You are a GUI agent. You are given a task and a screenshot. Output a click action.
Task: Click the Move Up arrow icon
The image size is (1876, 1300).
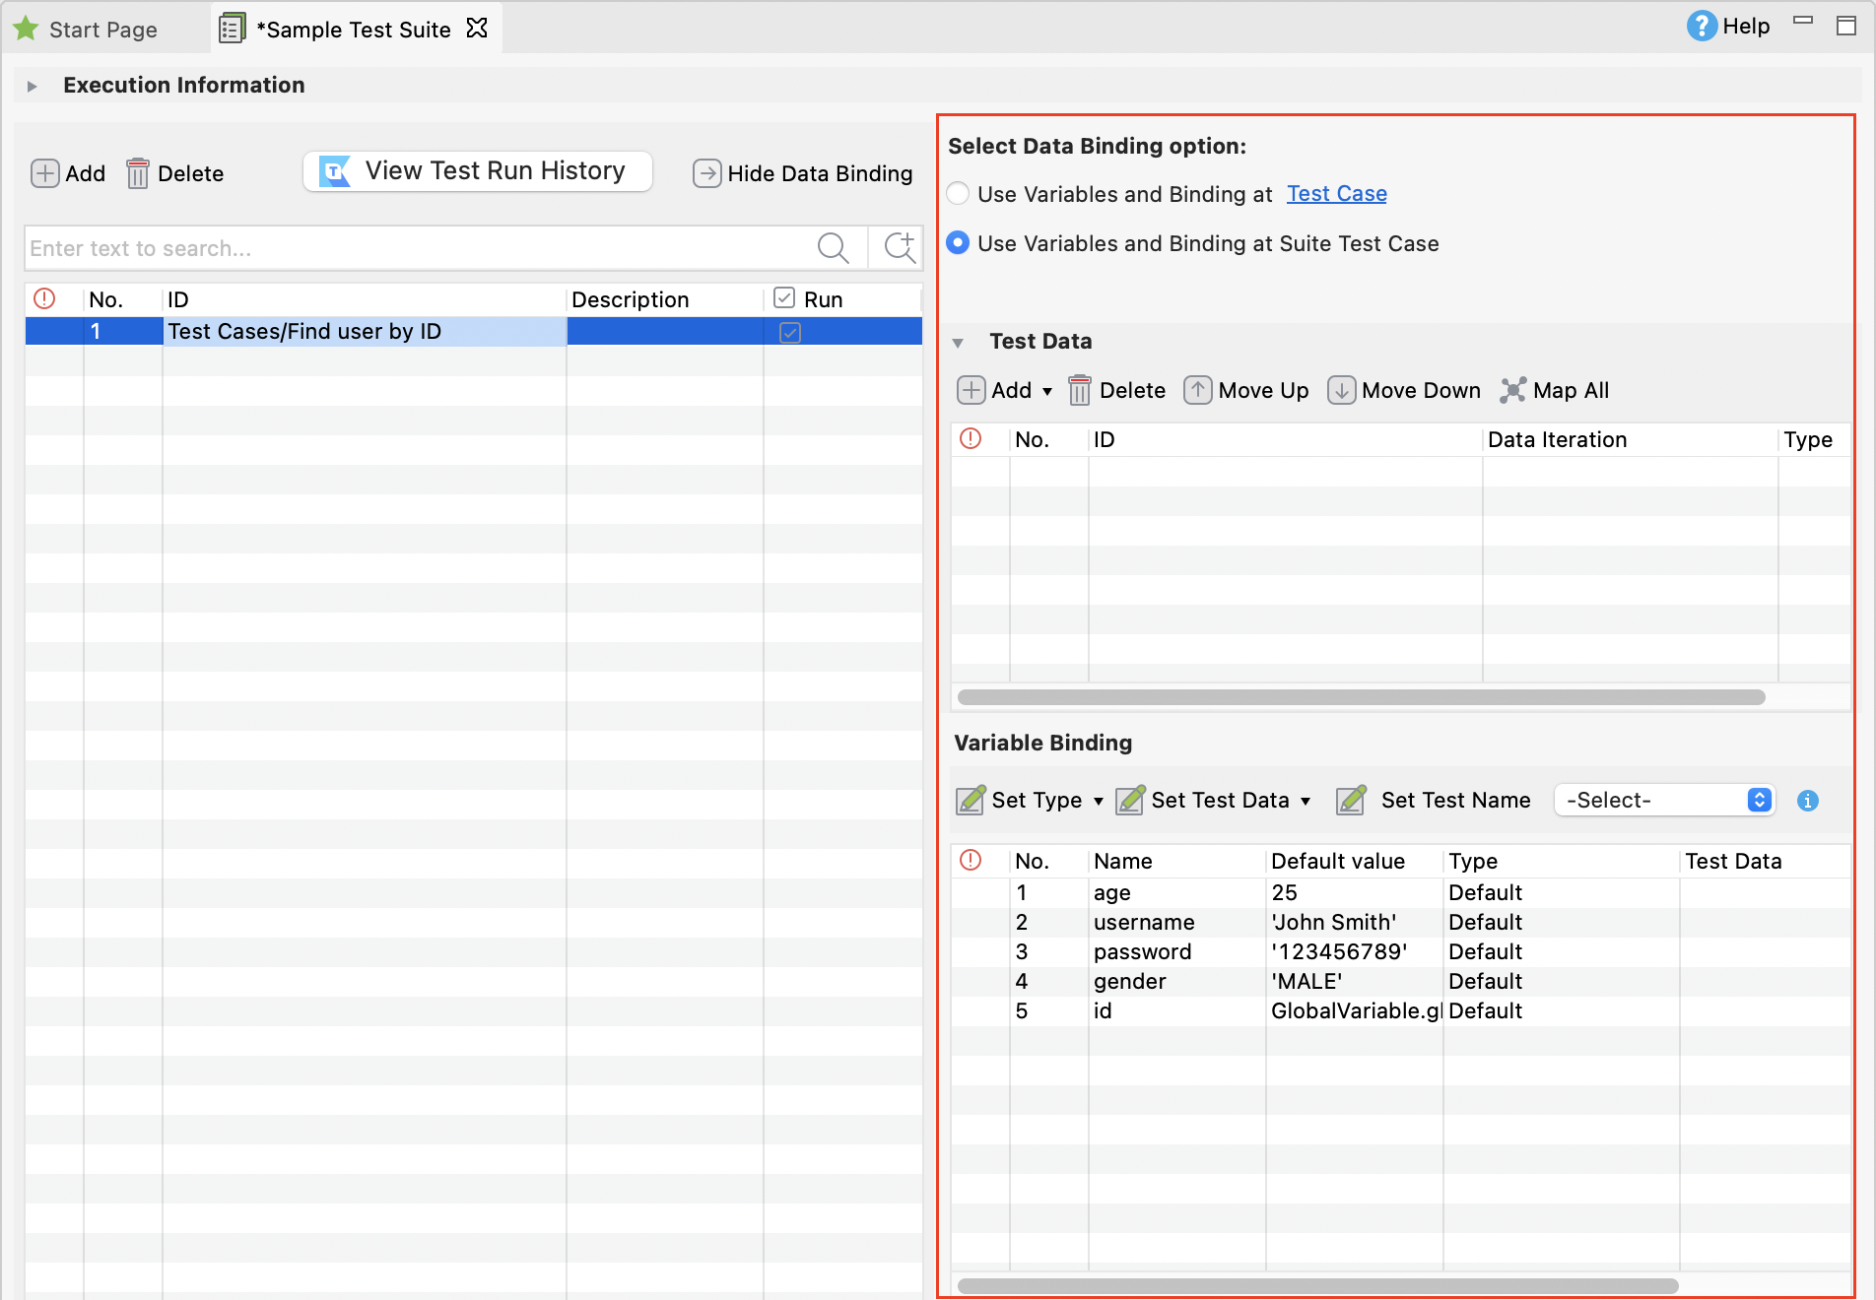1197,390
